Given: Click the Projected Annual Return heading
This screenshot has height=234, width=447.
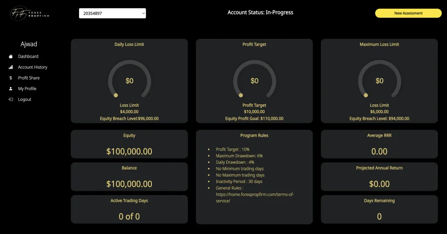Looking at the screenshot, I should [379, 168].
